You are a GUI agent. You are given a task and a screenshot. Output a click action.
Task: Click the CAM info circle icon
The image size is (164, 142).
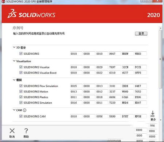(24, 110)
